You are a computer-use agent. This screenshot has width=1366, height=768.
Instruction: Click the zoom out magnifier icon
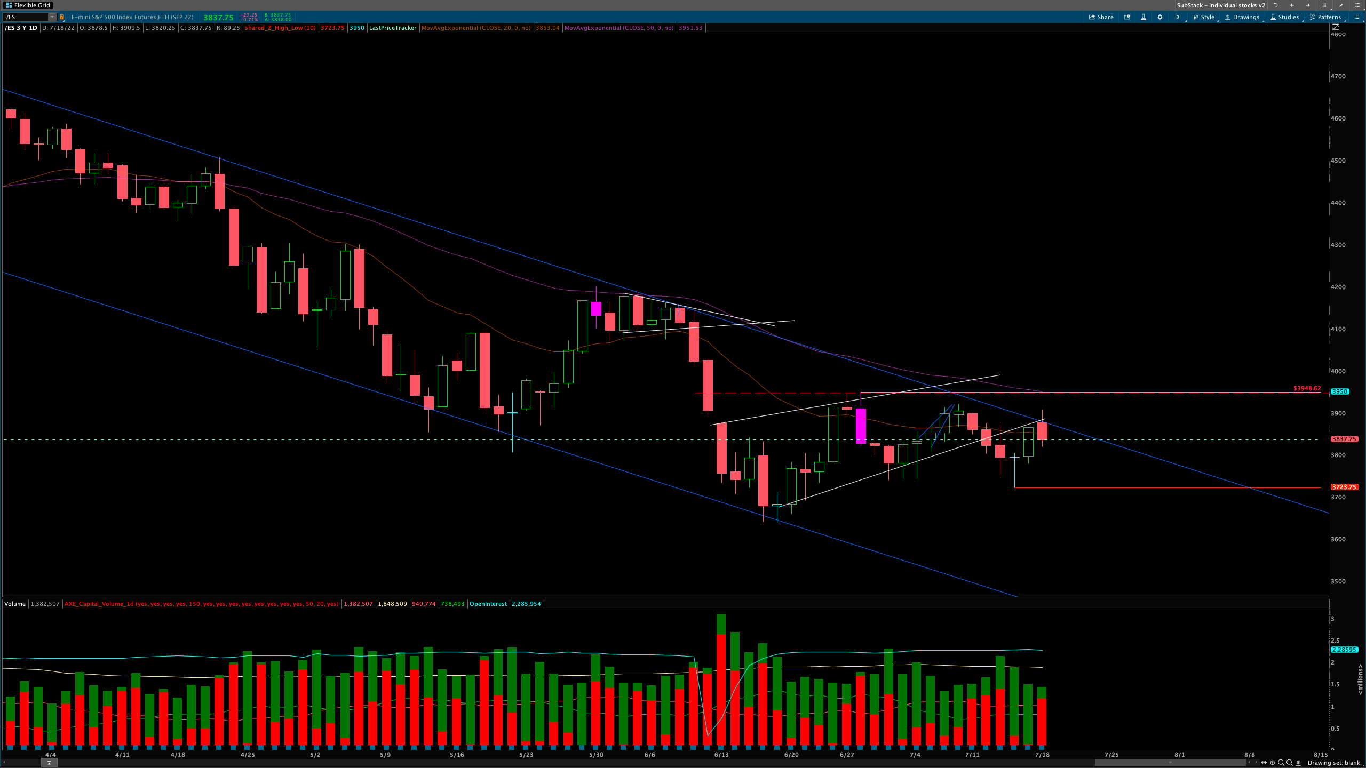[1290, 763]
